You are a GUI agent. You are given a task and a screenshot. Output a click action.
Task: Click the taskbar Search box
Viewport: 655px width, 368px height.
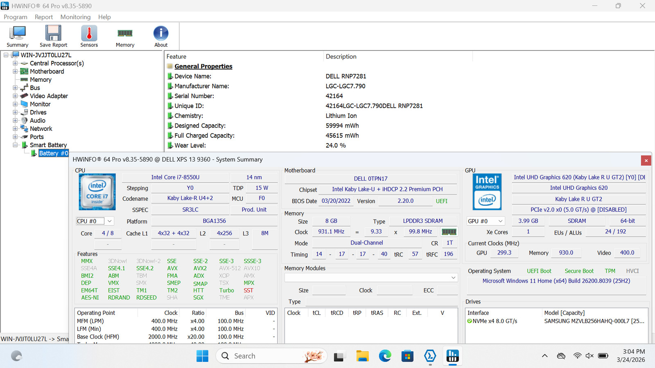point(271,356)
